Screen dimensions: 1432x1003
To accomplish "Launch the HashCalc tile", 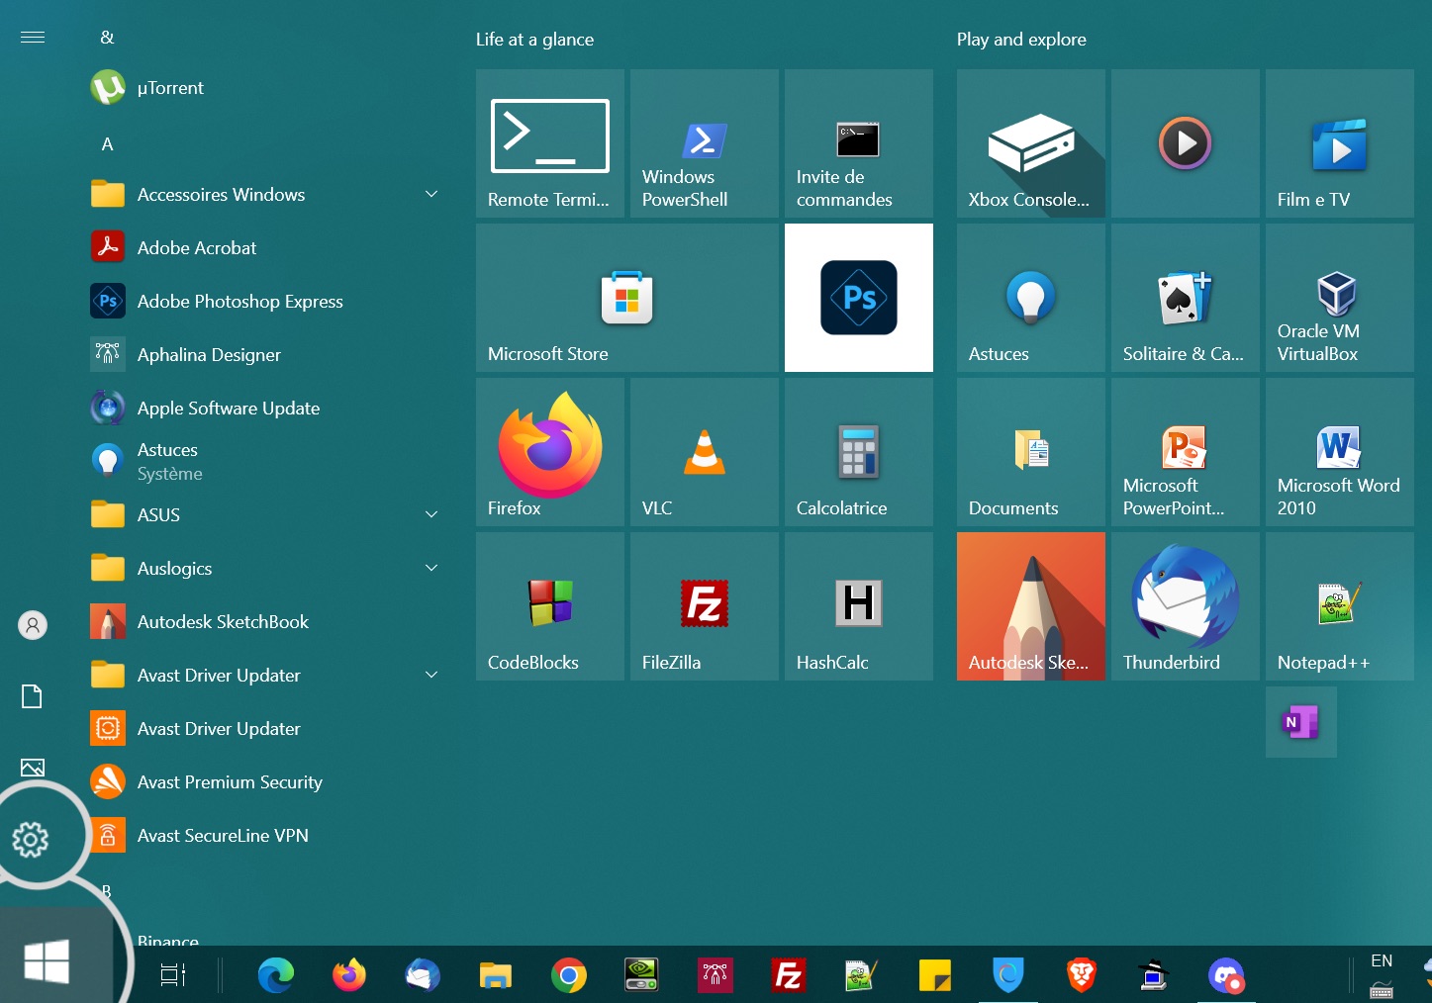I will (858, 606).
